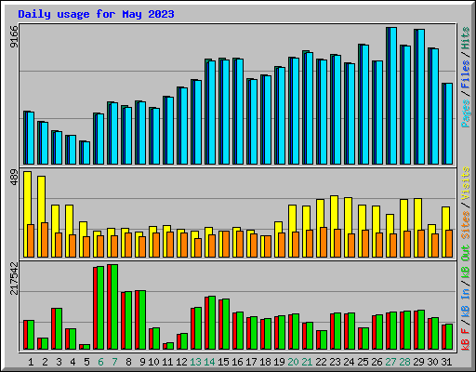This screenshot has height=372, width=476.
Task: Select day 24 on the x-axis
Action: tap(349, 362)
